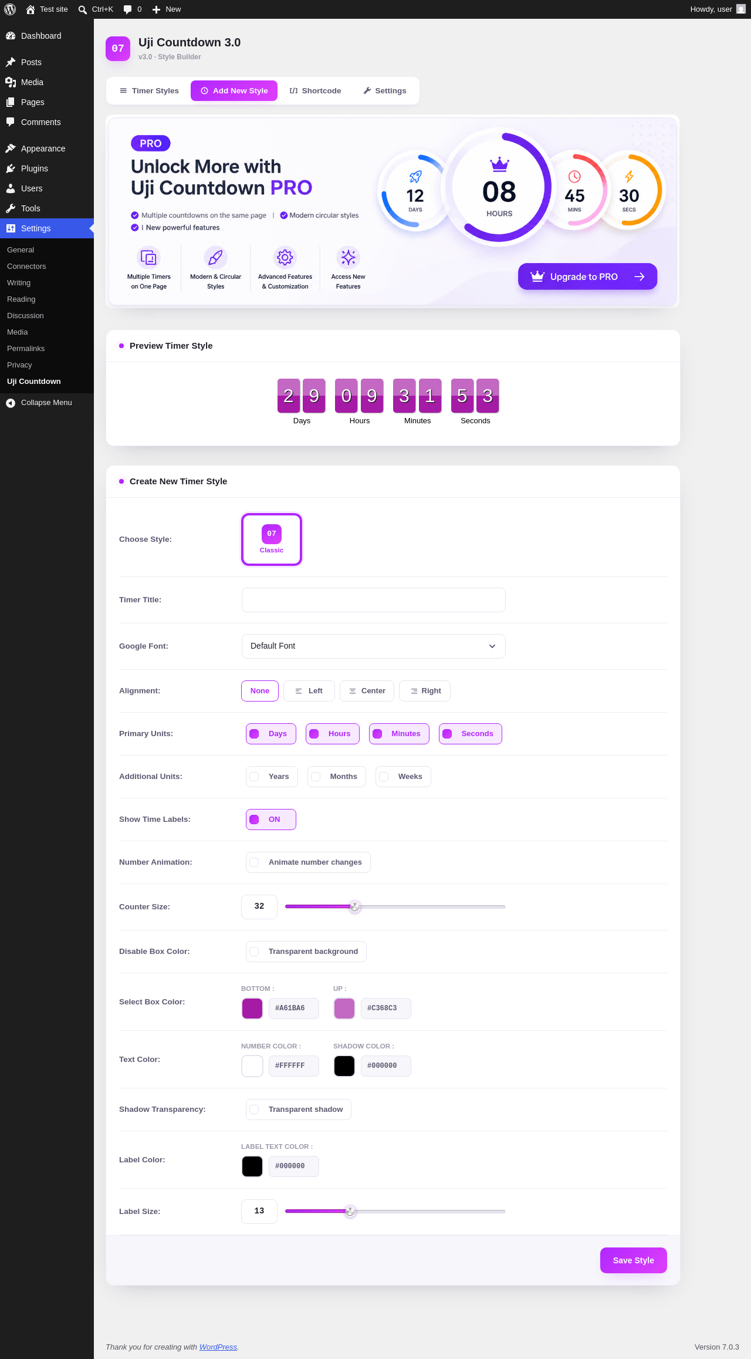Open Permalinks settings submenu item
This screenshot has height=1359, width=751.
[26, 349]
